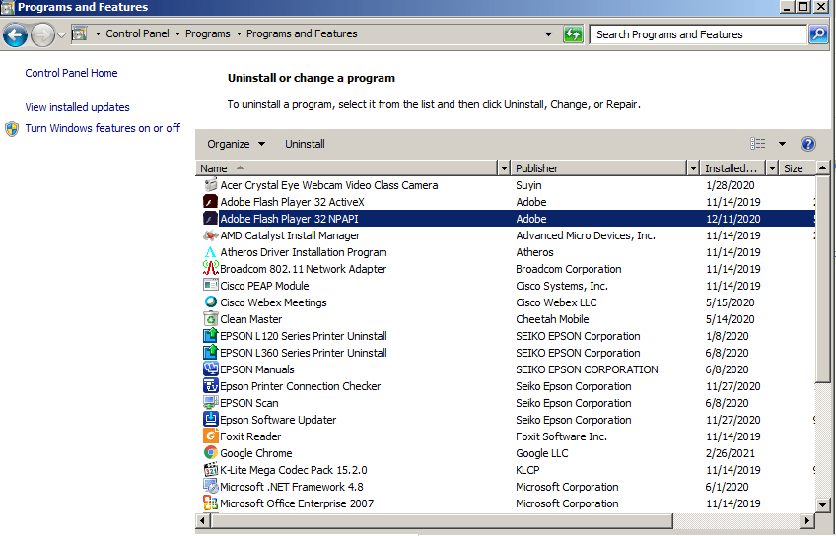This screenshot has width=836, height=536.
Task: Click the Atheros Driver Installation Program icon
Action: tap(211, 252)
